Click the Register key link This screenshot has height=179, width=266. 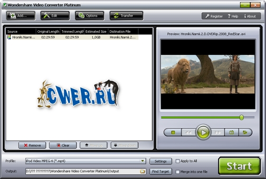tap(214, 16)
